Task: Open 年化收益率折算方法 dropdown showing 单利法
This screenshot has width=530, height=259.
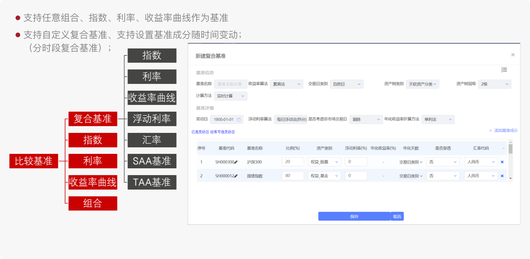Action: click(438, 119)
